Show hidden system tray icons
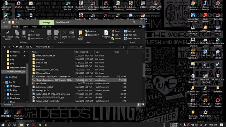 tap(181, 125)
